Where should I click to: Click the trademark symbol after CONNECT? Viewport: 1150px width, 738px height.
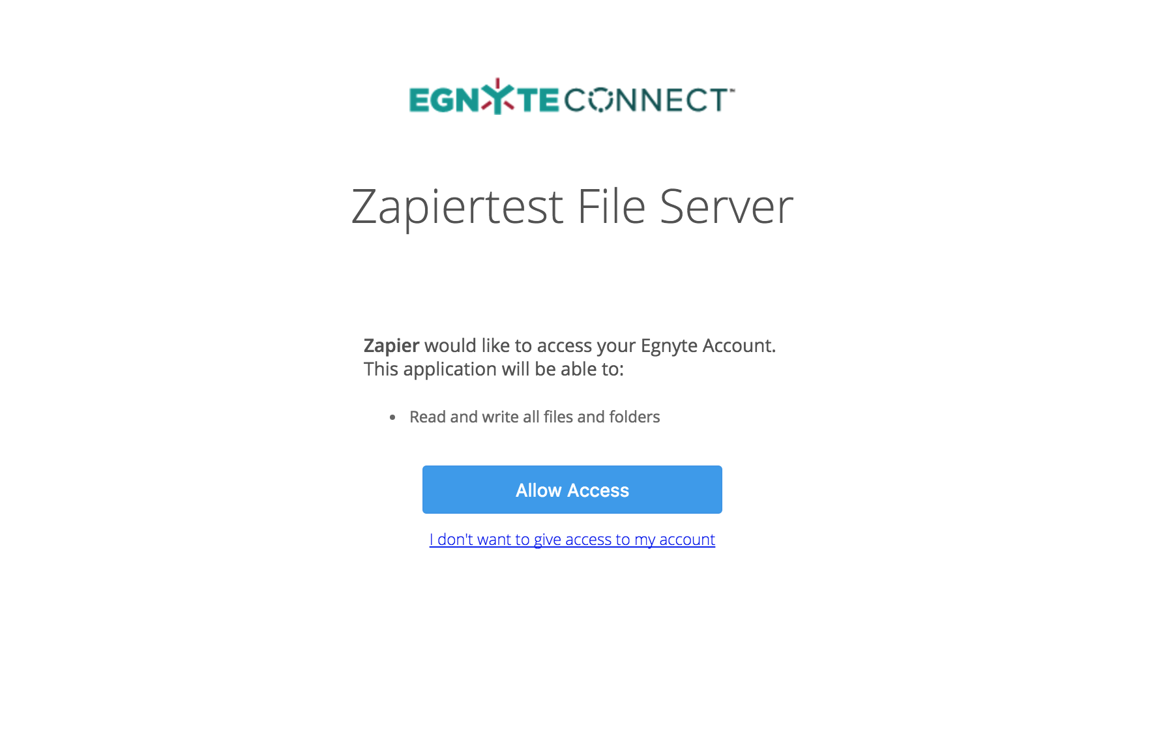(731, 90)
